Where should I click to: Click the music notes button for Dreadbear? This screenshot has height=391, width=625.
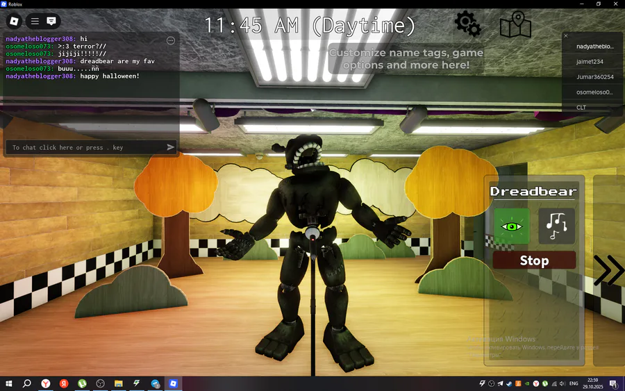click(x=556, y=226)
